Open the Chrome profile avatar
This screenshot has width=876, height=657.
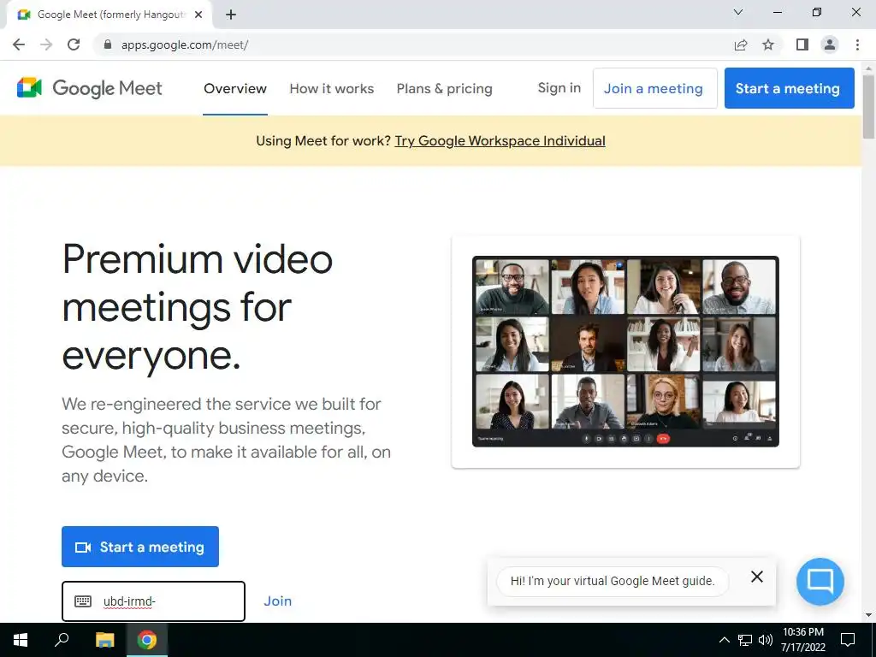[x=830, y=44]
